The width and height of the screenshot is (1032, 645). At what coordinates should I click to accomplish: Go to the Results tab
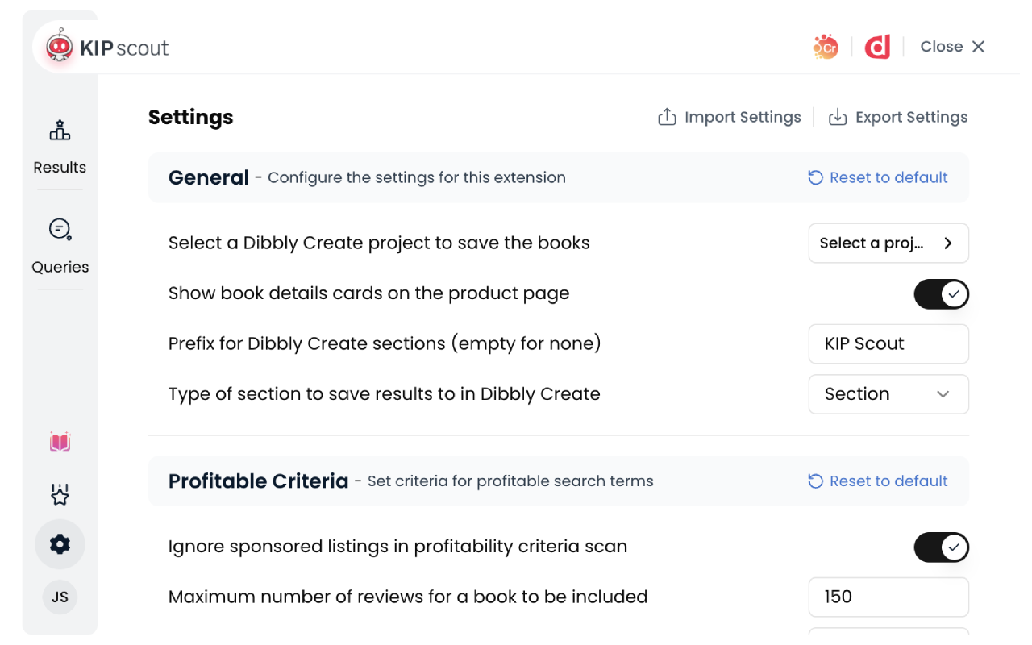click(60, 146)
